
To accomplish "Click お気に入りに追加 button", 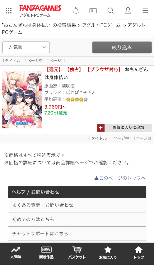I will (x=124, y=127).
